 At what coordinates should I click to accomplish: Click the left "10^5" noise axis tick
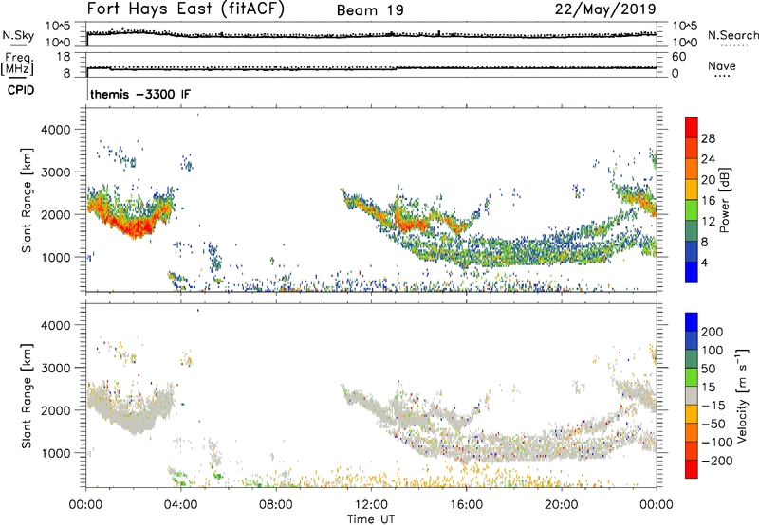tap(58, 27)
